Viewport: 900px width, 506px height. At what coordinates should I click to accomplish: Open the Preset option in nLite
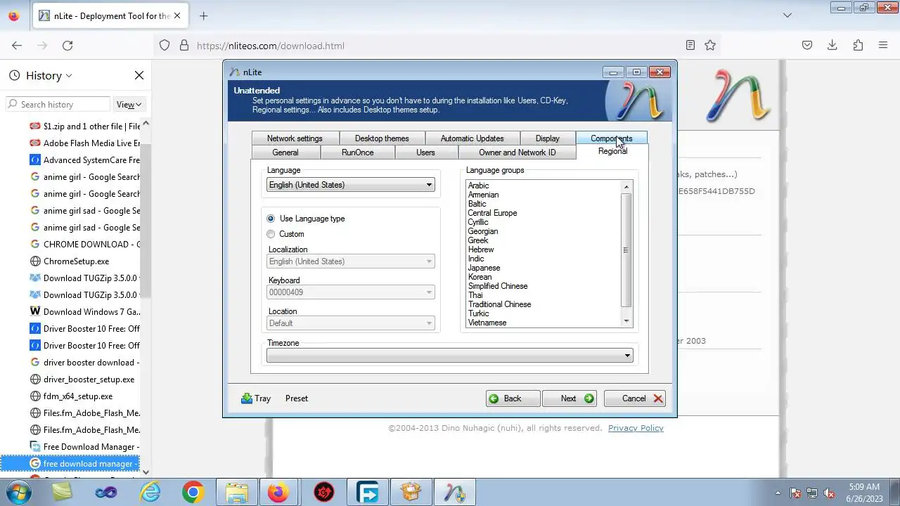[x=297, y=398]
